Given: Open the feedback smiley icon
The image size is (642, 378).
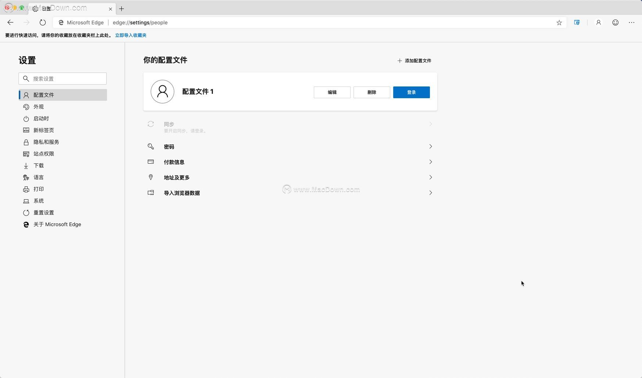Looking at the screenshot, I should 615,22.
